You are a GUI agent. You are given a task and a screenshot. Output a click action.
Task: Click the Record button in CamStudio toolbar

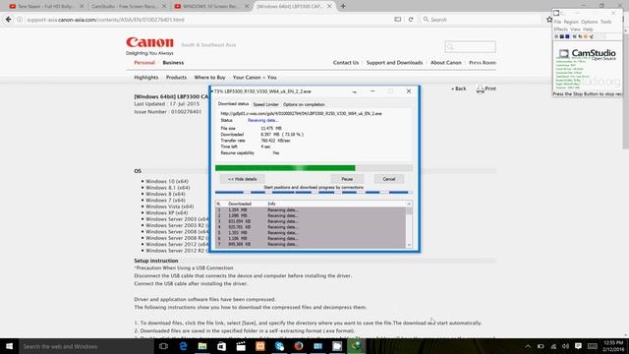pyautogui.click(x=556, y=36)
